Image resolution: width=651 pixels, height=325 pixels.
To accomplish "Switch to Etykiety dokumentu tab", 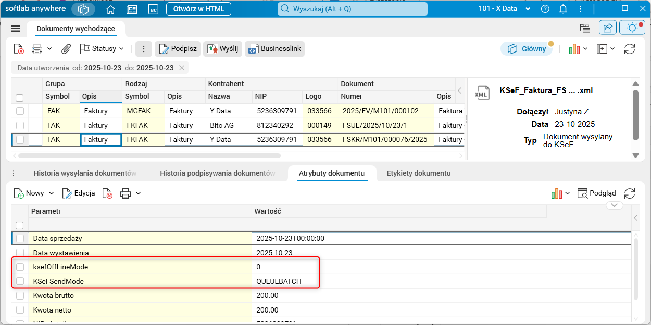I will pyautogui.click(x=419, y=173).
